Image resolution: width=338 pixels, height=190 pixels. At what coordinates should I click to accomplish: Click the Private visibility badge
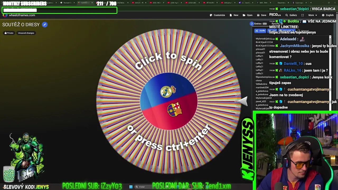(9, 33)
